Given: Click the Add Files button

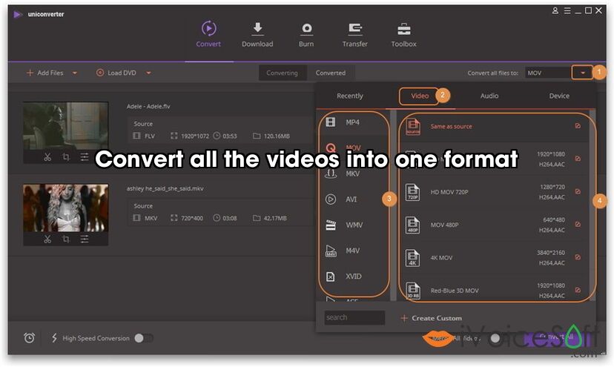Looking at the screenshot, I should 44,73.
